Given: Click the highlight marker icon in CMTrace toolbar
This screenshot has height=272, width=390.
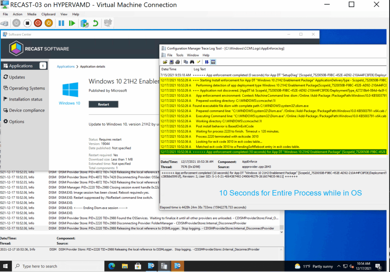Looking at the screenshot, I should click(199, 62).
